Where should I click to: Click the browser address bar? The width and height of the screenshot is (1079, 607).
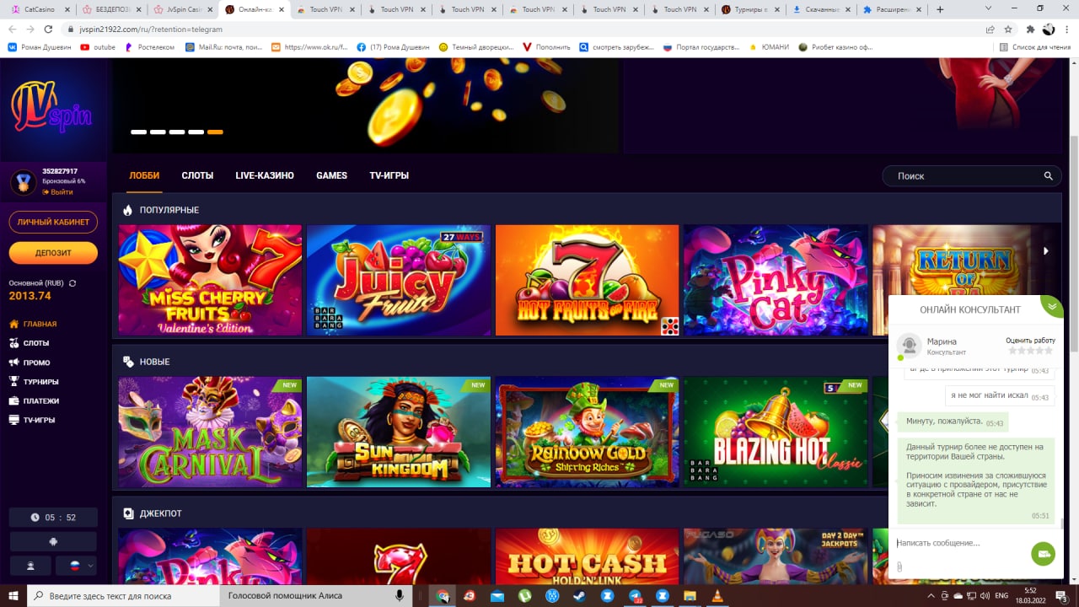[x=523, y=29]
